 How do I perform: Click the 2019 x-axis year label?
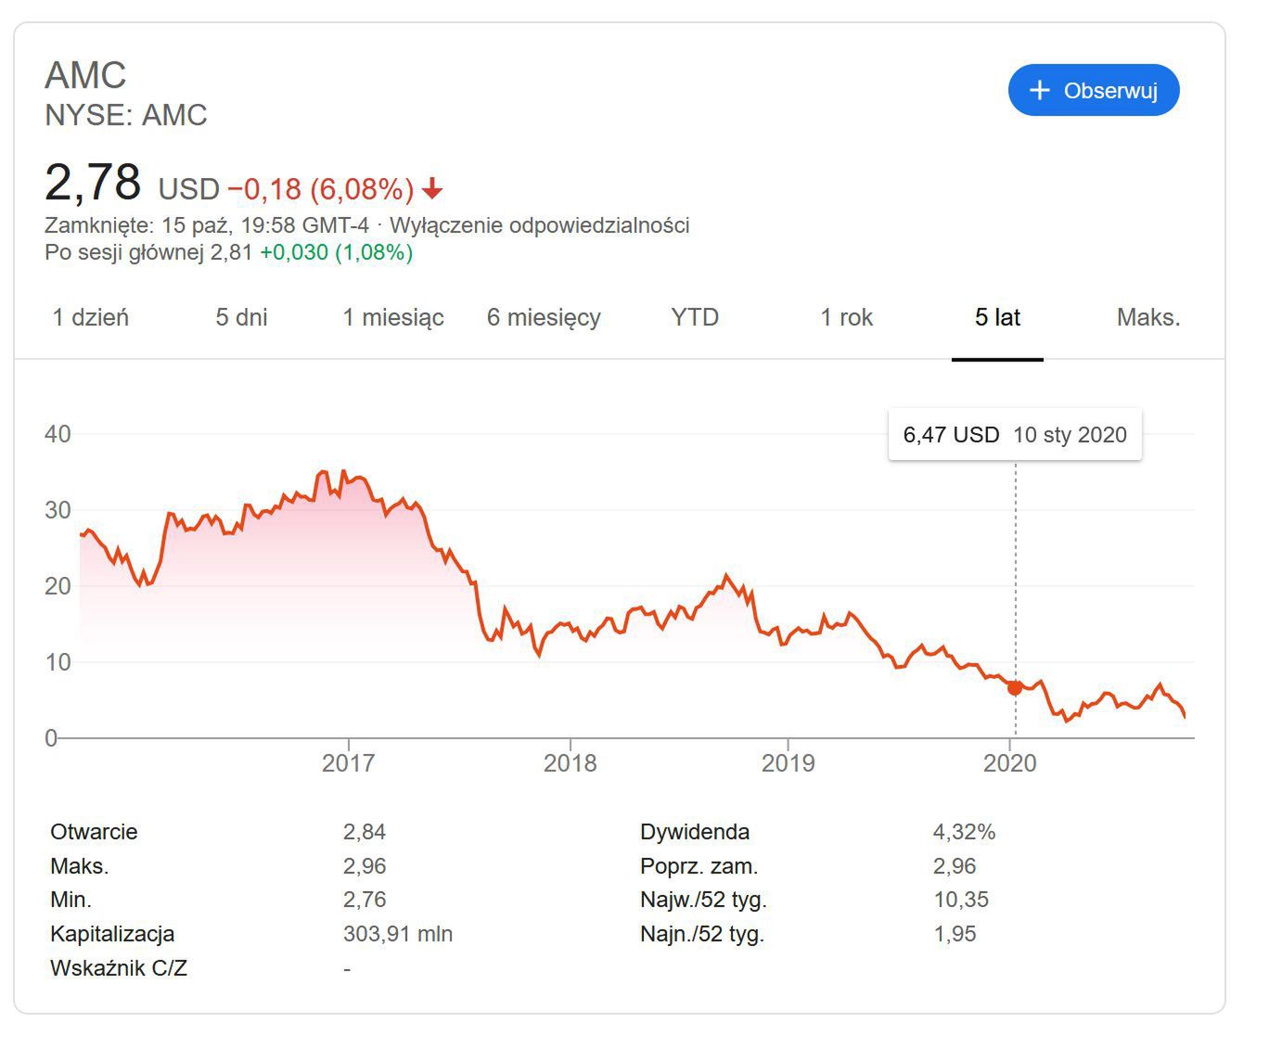pyautogui.click(x=788, y=763)
